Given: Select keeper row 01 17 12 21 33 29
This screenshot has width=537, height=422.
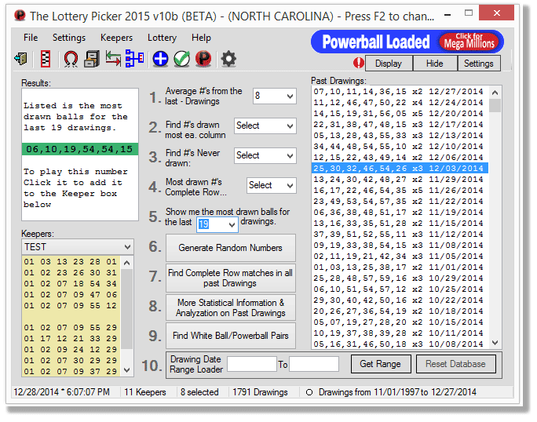Looking at the screenshot, I should tap(71, 339).
